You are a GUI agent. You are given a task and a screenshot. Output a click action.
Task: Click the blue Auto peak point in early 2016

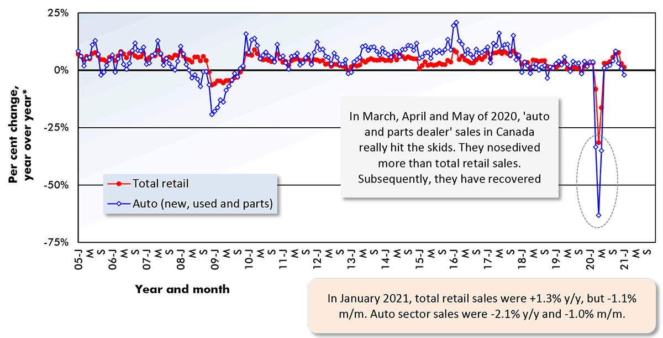[x=456, y=23]
